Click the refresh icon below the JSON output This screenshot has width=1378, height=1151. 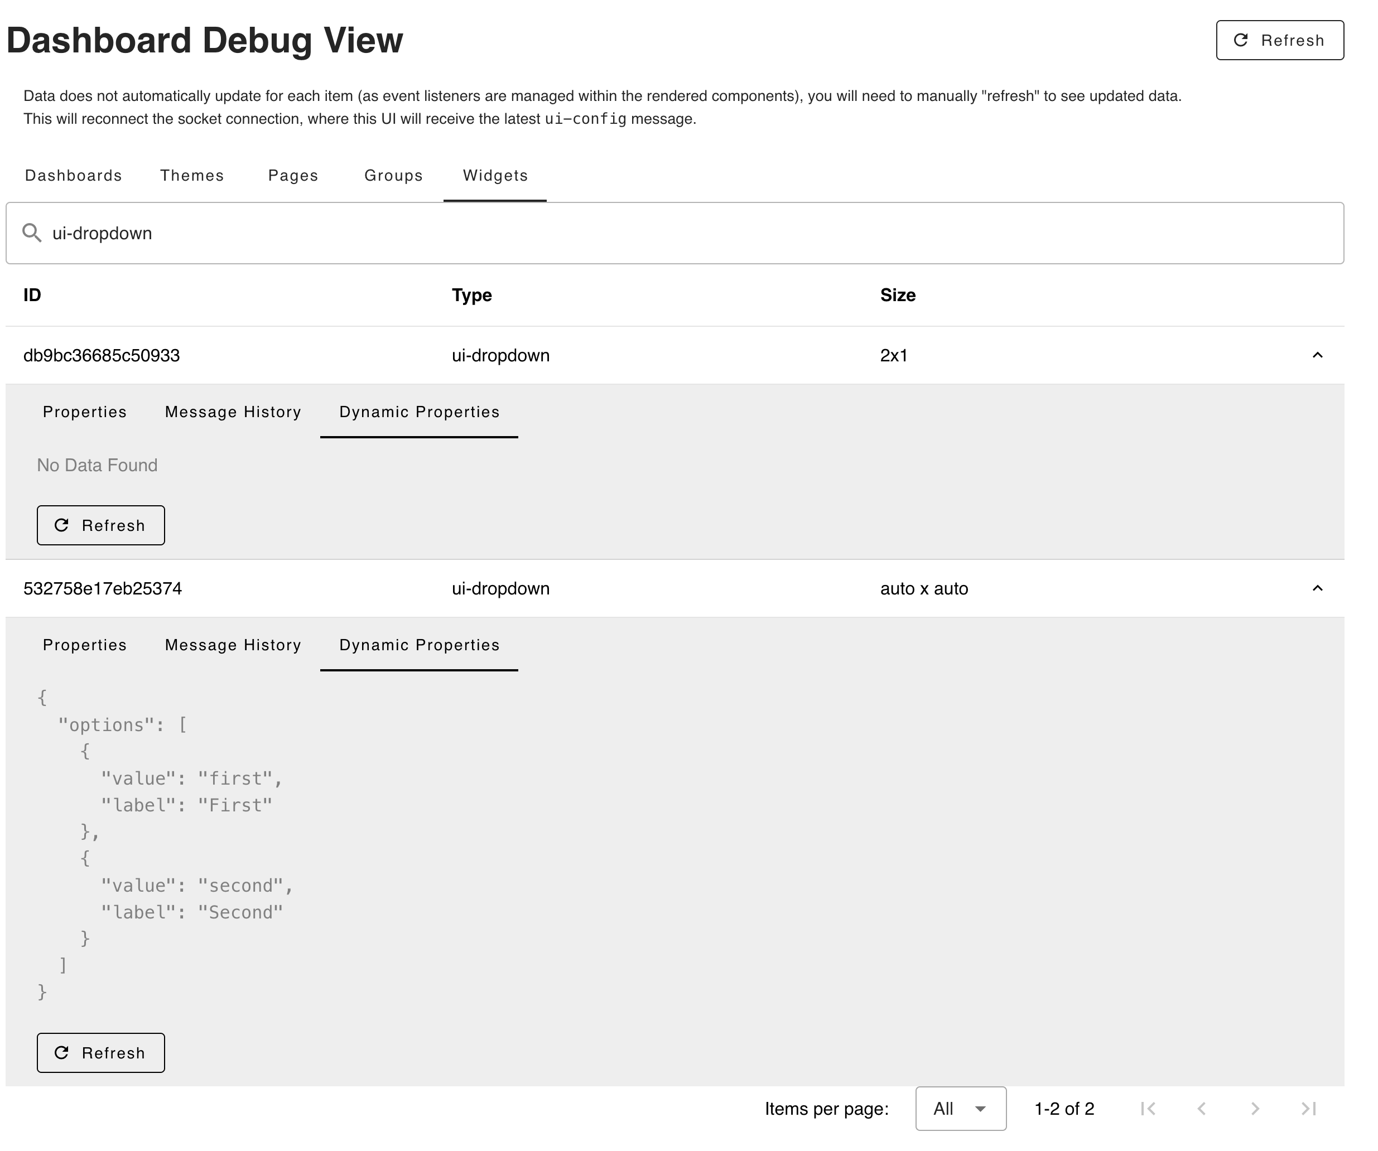coord(62,1053)
